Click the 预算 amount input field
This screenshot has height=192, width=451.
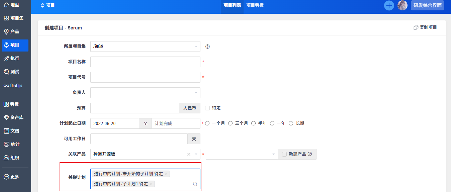coord(135,108)
